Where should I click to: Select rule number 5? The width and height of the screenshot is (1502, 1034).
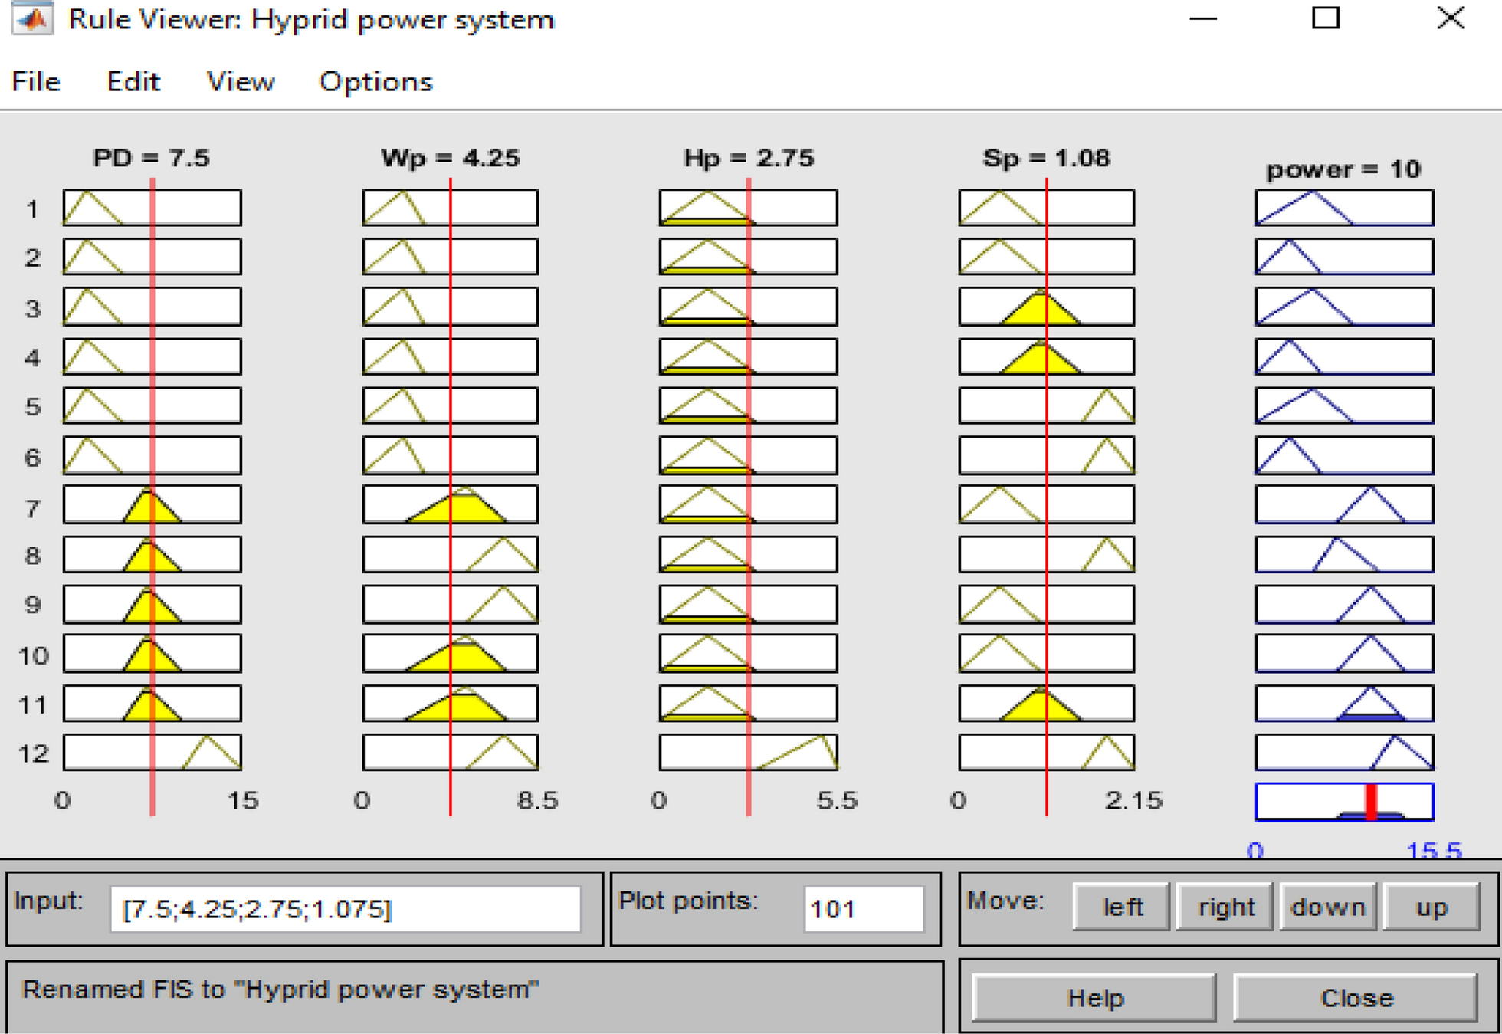(x=32, y=406)
